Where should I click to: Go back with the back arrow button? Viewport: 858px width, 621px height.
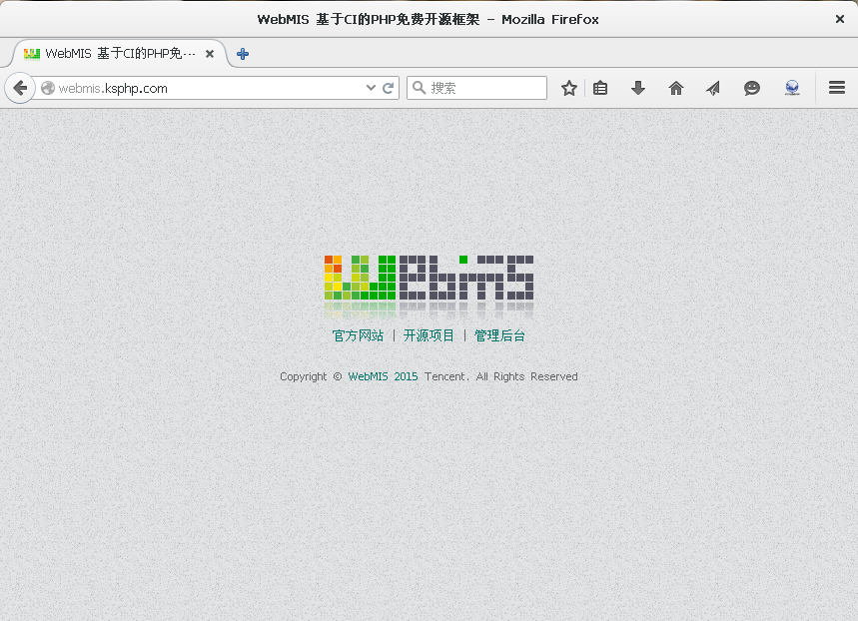(x=20, y=88)
